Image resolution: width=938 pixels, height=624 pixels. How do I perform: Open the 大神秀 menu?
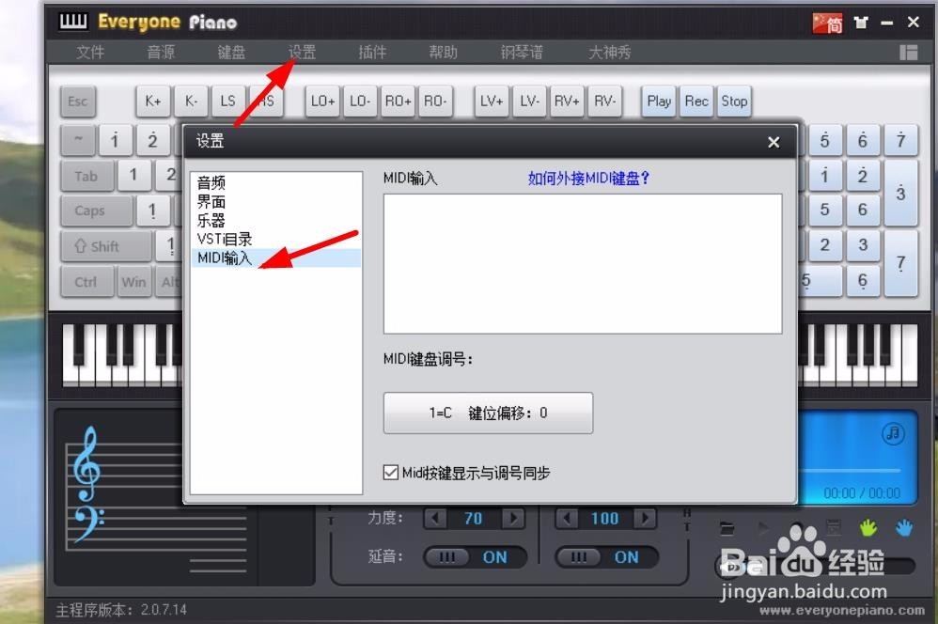(x=610, y=53)
